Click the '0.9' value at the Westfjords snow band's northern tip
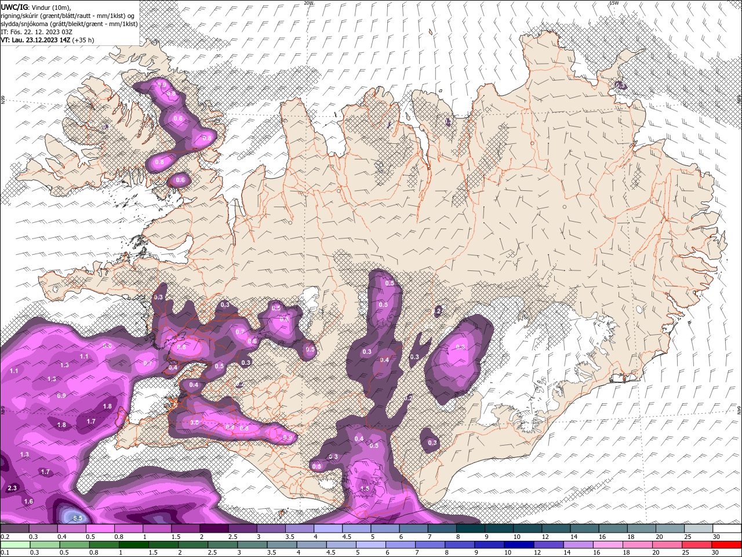This screenshot has height=557, width=742. (x=162, y=85)
